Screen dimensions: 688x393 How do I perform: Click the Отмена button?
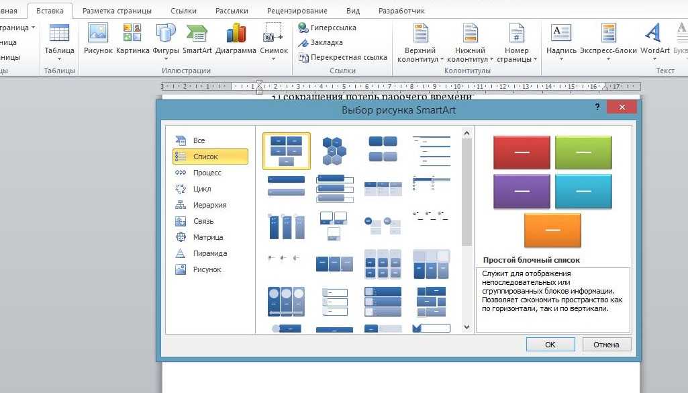tap(606, 345)
